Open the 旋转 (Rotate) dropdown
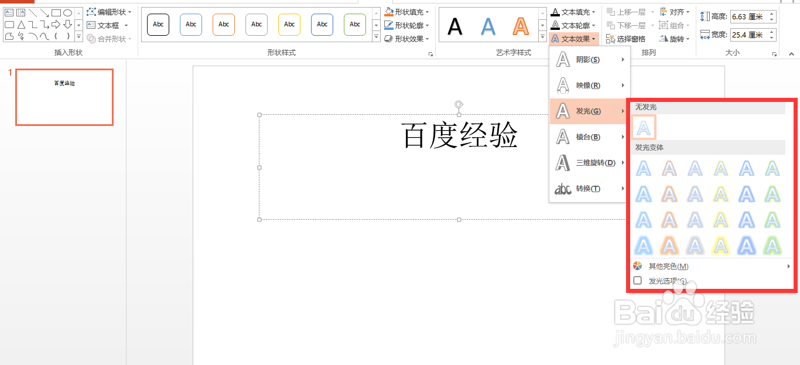800x365 pixels. point(675,39)
